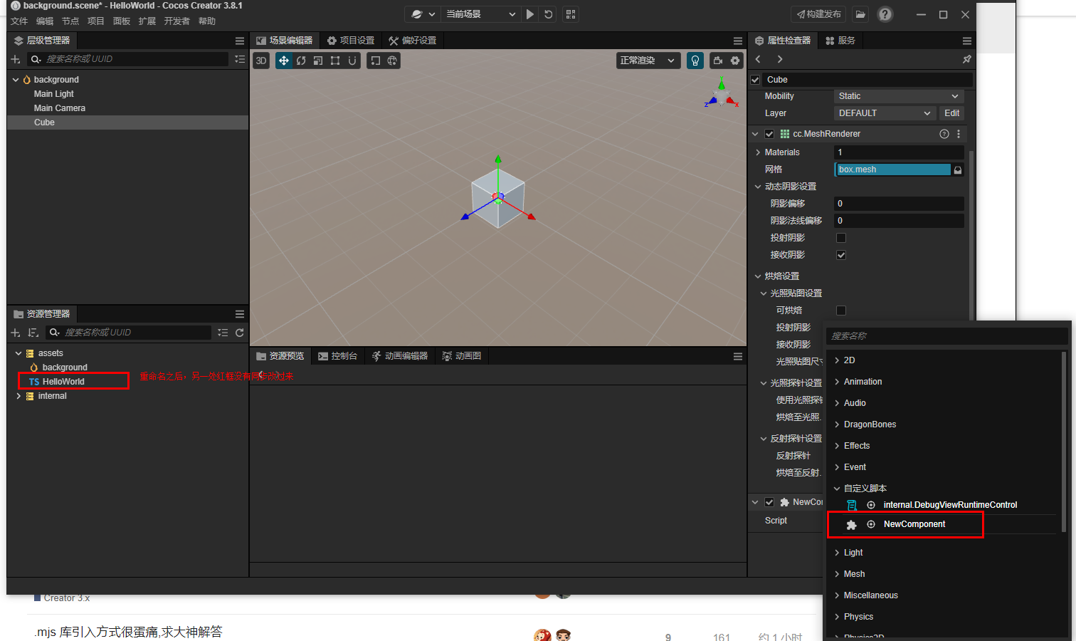This screenshot has width=1076, height=641.
Task: Click the box.mesh asset picker icon
Action: 958,170
